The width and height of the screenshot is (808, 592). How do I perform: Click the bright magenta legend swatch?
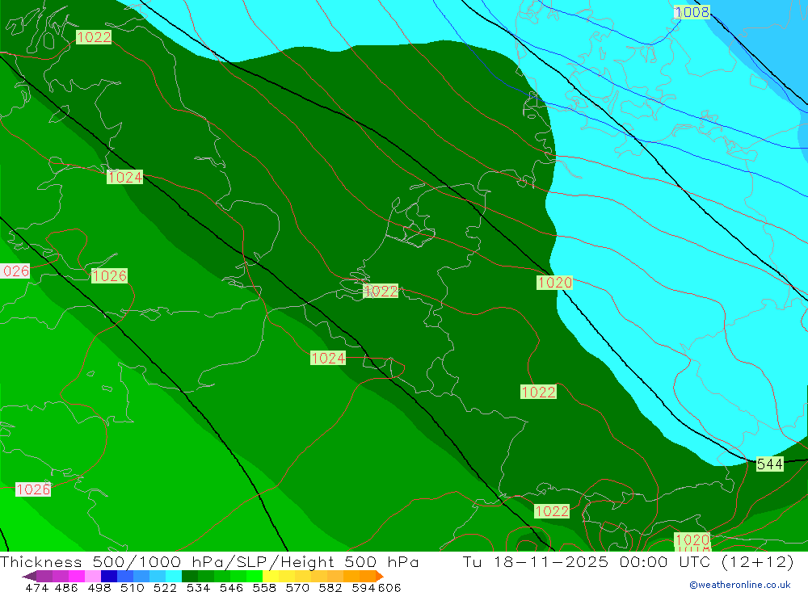pyautogui.click(x=76, y=576)
